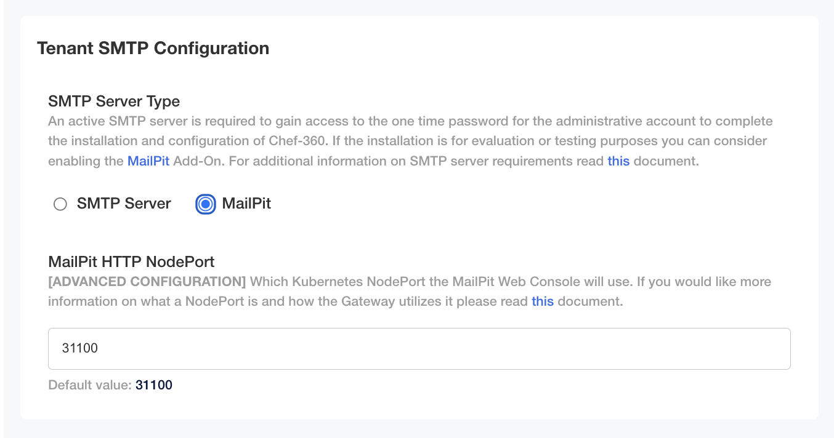Open the NodePort documentation 'this' link
Screen dimensions: 834x438
542,301
